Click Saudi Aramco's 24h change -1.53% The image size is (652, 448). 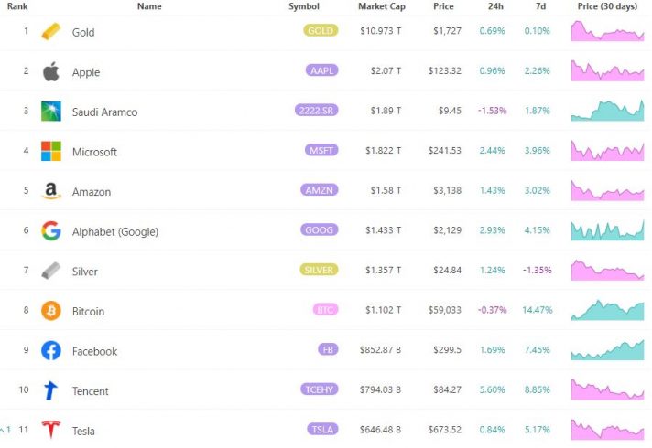493,111
